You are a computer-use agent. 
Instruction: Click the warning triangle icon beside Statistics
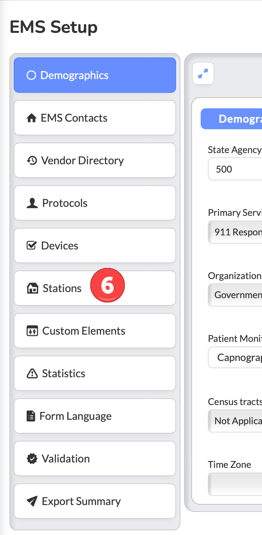[32, 374]
